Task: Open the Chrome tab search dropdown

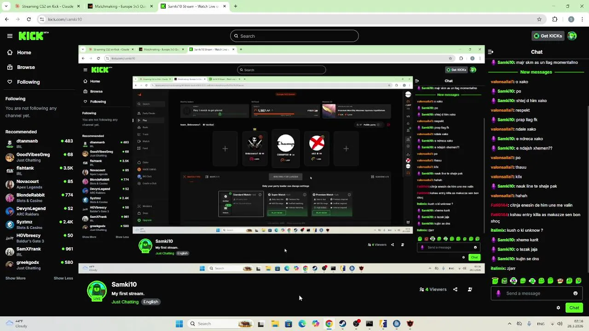Action: pyautogui.click(x=6, y=6)
